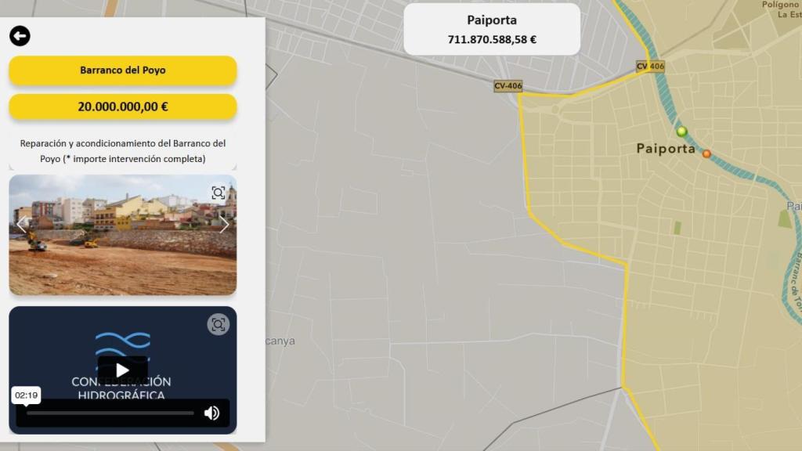Screen dimensions: 802x451
Task: Go to the previous carousel photo
Action: 22,225
